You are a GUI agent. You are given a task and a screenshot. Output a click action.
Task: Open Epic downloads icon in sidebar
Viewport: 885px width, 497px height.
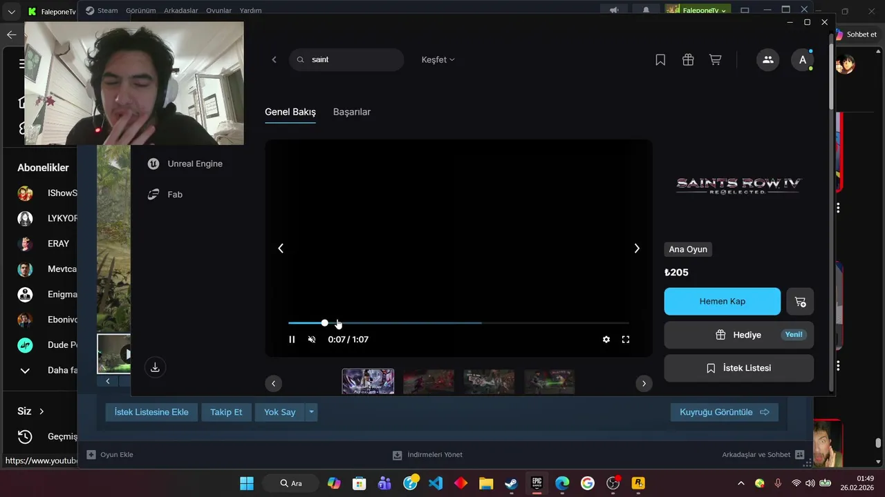click(155, 367)
